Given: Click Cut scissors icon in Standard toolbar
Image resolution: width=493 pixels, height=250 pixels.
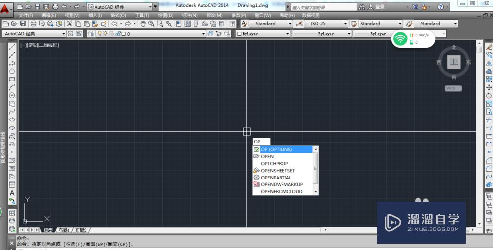Looking at the screenshot, I should (x=70, y=24).
